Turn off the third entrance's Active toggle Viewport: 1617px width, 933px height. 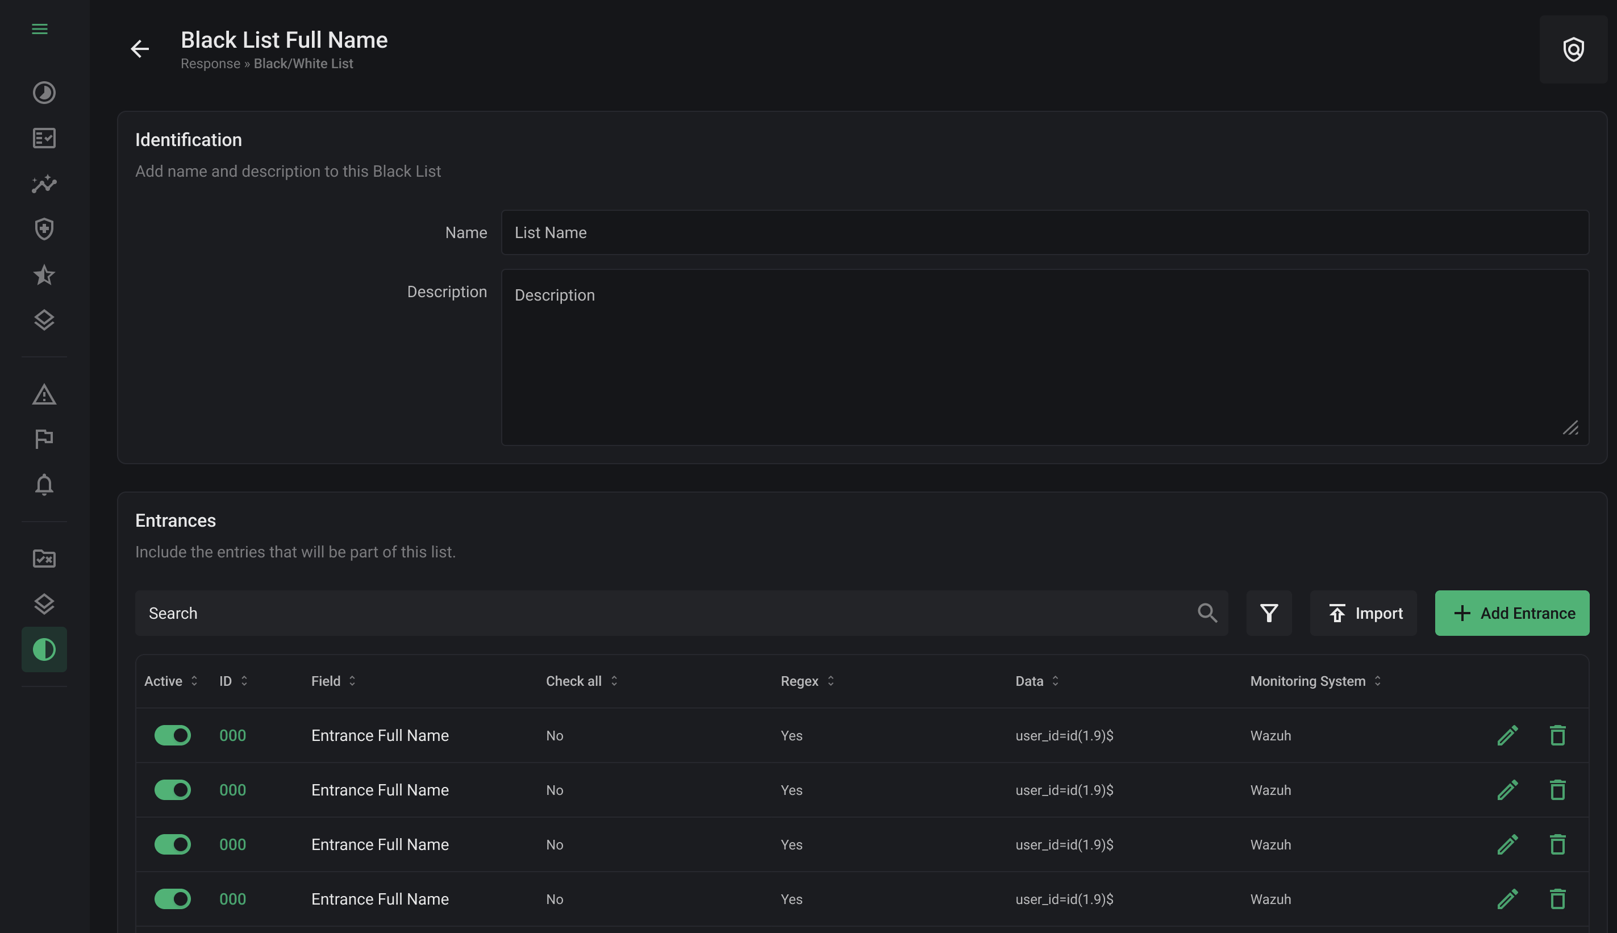[172, 844]
